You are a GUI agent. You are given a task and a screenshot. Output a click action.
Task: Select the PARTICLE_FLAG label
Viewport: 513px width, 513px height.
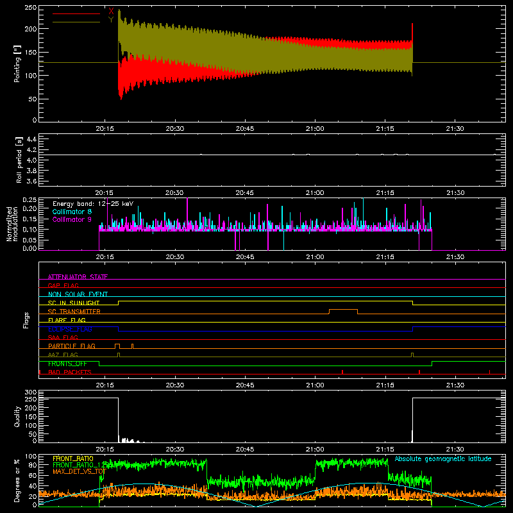[72, 346]
